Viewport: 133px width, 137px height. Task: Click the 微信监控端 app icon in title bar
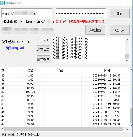[2, 3]
